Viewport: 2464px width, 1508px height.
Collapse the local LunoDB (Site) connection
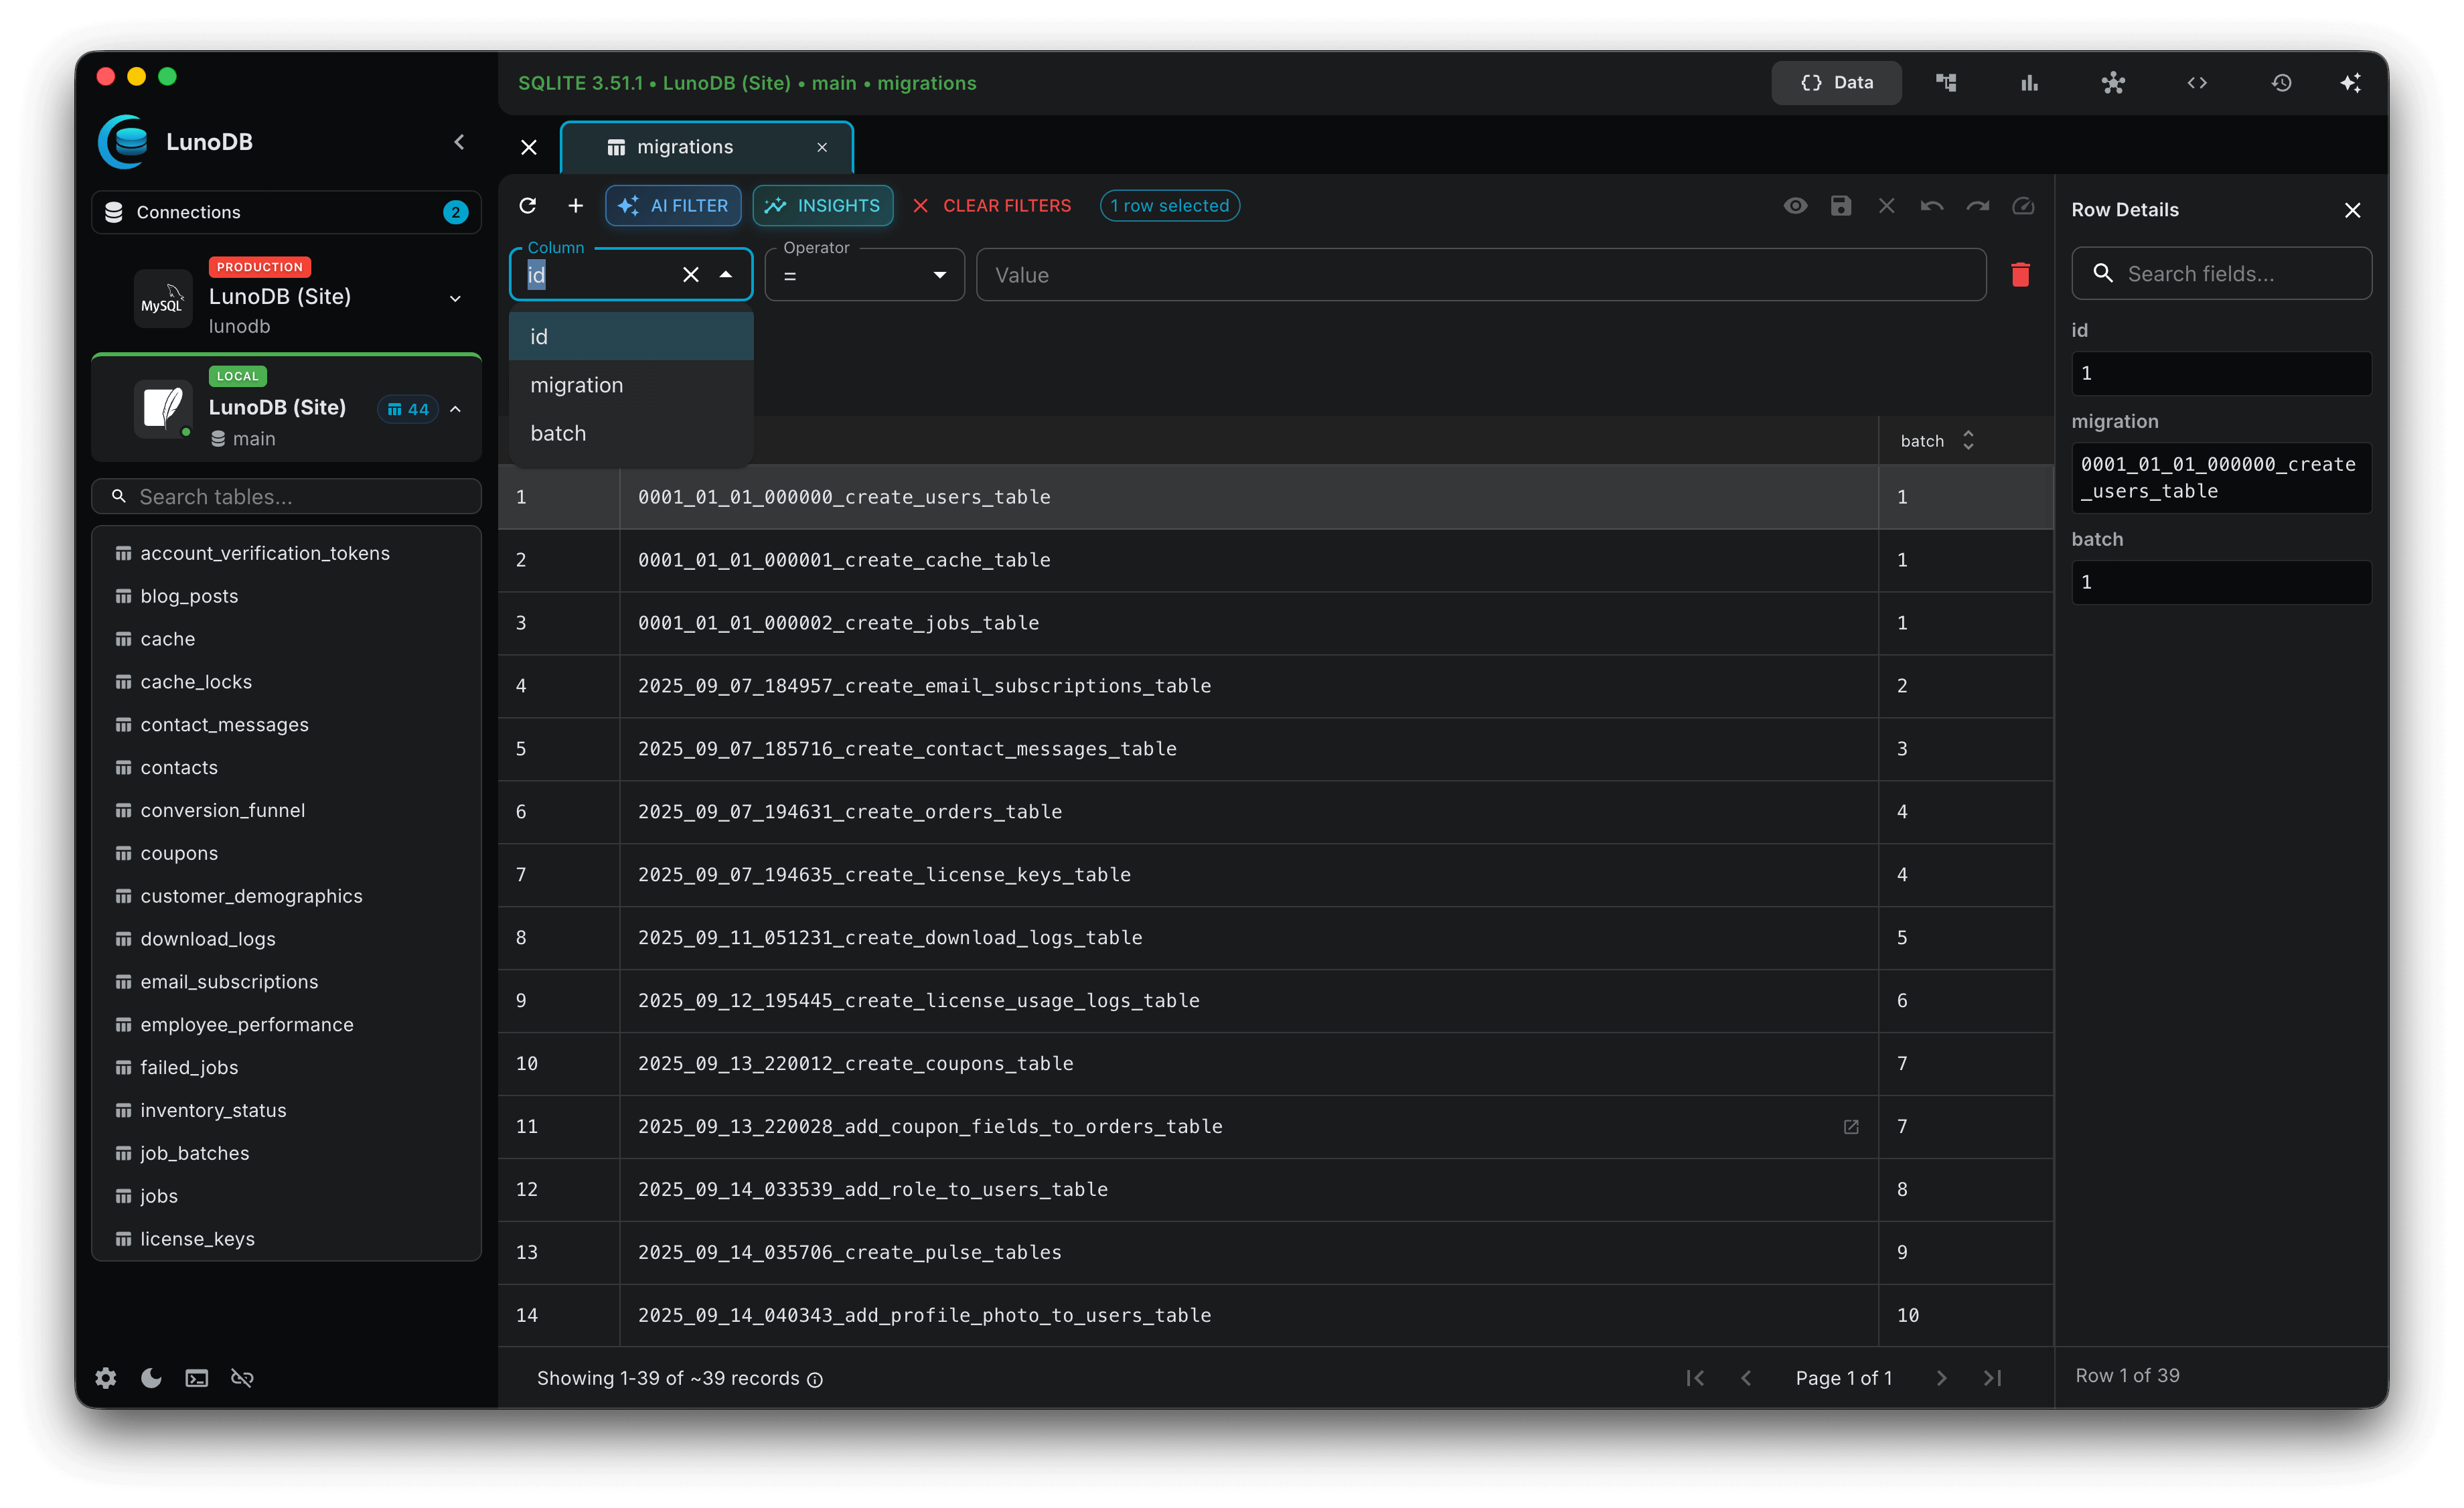point(455,409)
